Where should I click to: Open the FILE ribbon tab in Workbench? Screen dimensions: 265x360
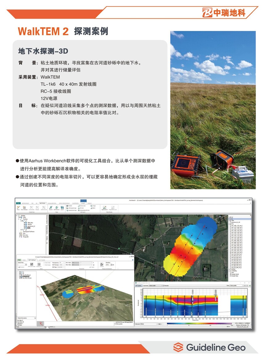pyautogui.click(x=18, y=203)
